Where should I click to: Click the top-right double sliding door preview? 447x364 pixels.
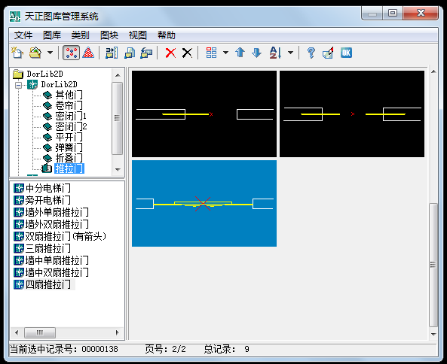[352, 114]
